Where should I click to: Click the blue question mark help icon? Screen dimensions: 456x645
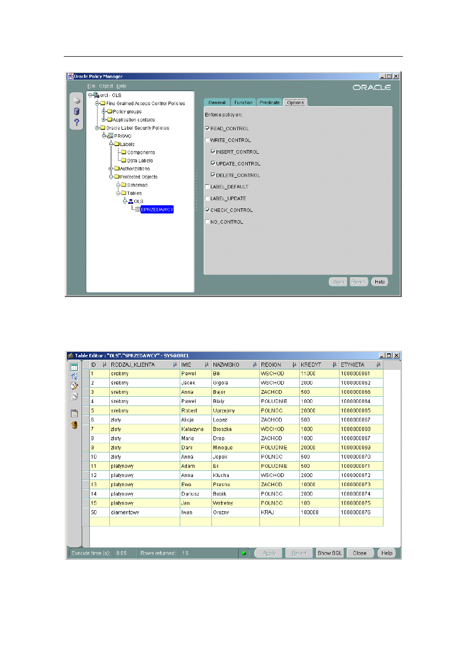pyautogui.click(x=77, y=123)
